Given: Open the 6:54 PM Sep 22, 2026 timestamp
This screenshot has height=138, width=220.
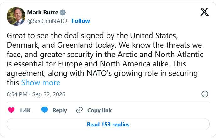Looking at the screenshot, I should pyautogui.click(x=36, y=94).
